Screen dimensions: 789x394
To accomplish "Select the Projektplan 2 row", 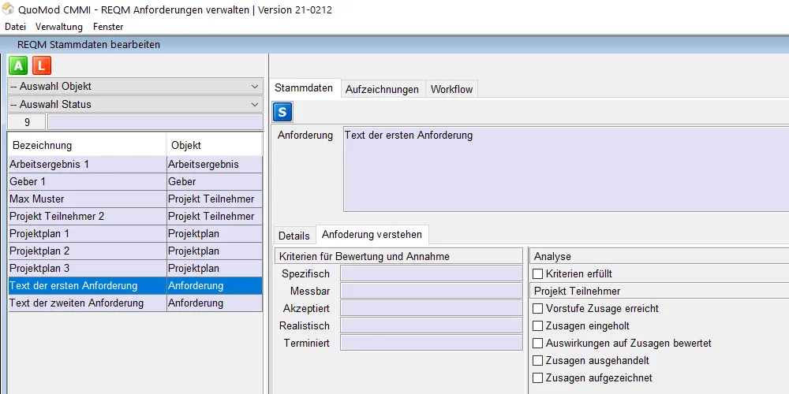I will point(87,251).
